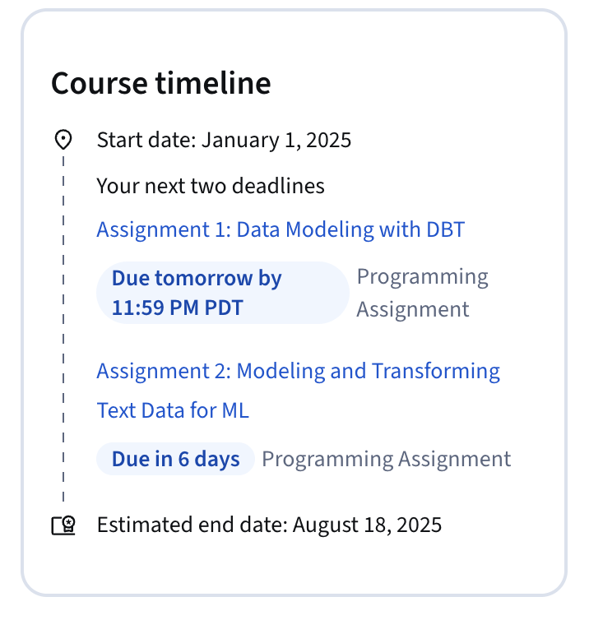The width and height of the screenshot is (589, 620).
Task: Click the end date certificate icon
Action: (63, 525)
